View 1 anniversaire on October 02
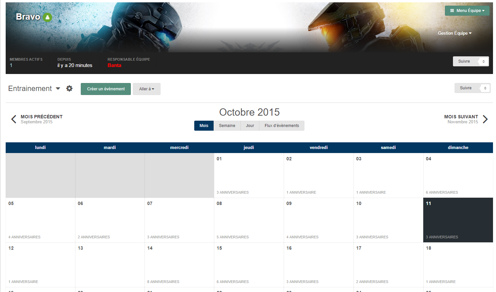 point(301,192)
